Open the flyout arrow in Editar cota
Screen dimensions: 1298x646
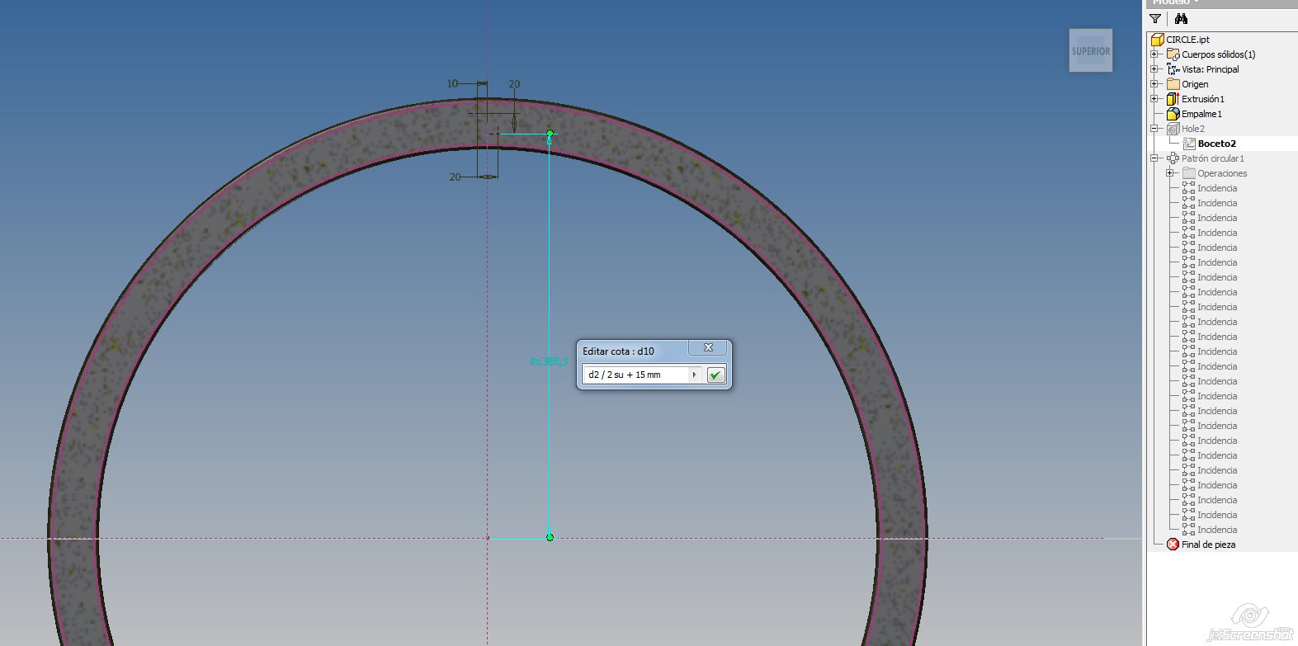pyautogui.click(x=695, y=375)
